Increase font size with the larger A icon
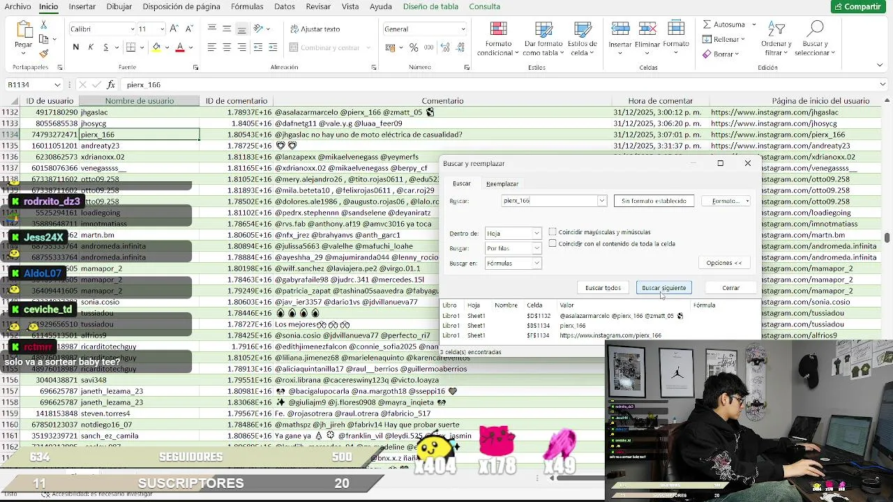 (174, 29)
